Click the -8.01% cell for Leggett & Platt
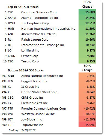Screen dimensions: 105x136 click(x=87, y=81)
